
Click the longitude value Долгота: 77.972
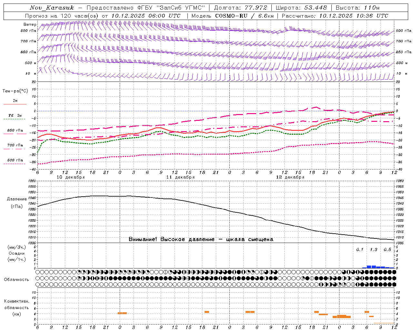pyautogui.click(x=240, y=8)
